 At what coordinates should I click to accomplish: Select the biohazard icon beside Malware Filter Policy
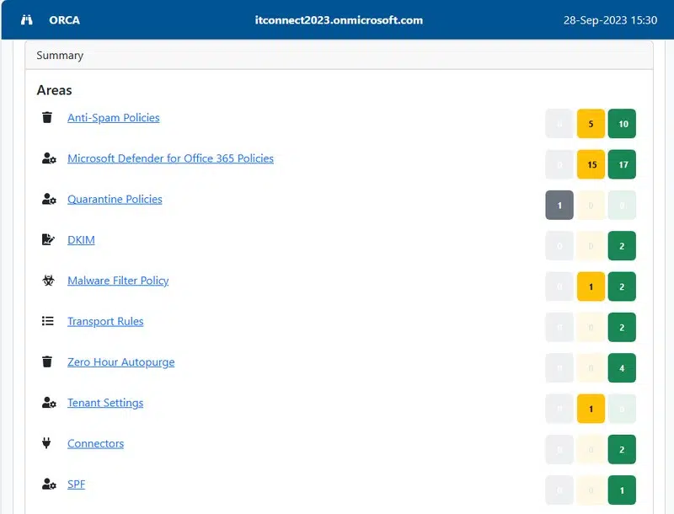(47, 280)
